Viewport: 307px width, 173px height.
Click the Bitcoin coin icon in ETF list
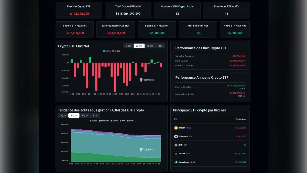[176, 128]
